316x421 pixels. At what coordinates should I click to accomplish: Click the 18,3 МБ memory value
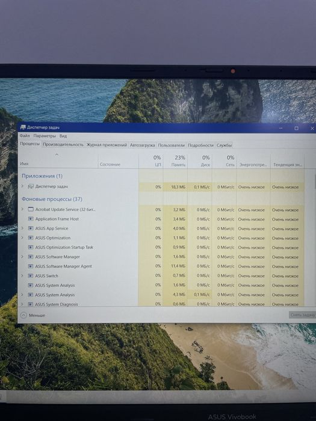pos(178,187)
